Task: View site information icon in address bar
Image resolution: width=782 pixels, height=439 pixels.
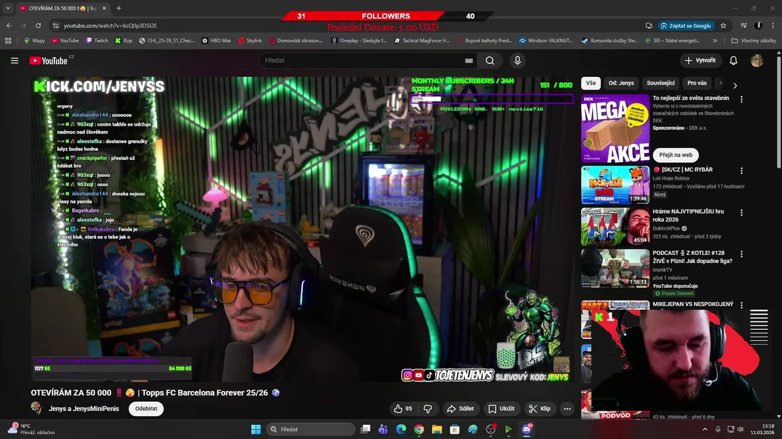Action: coord(56,26)
